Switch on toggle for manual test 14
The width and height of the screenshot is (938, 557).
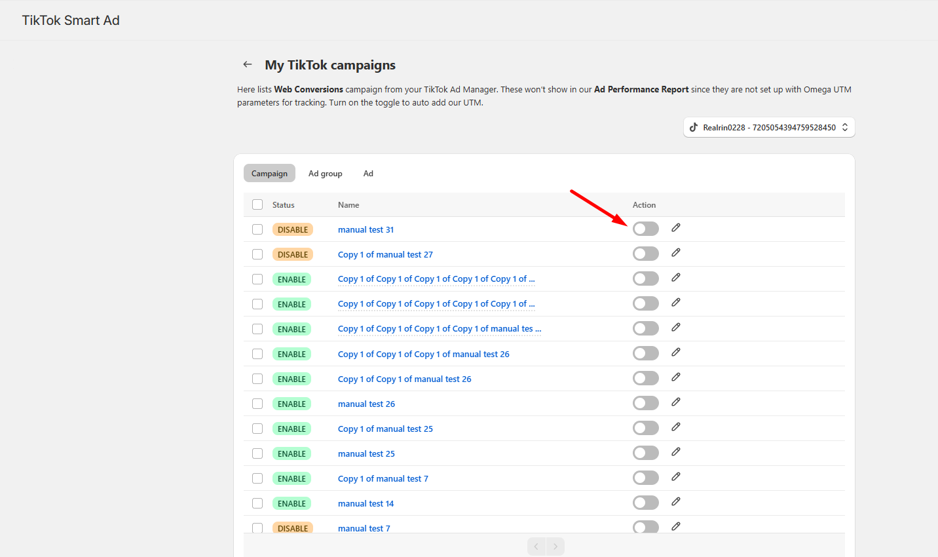tap(645, 503)
